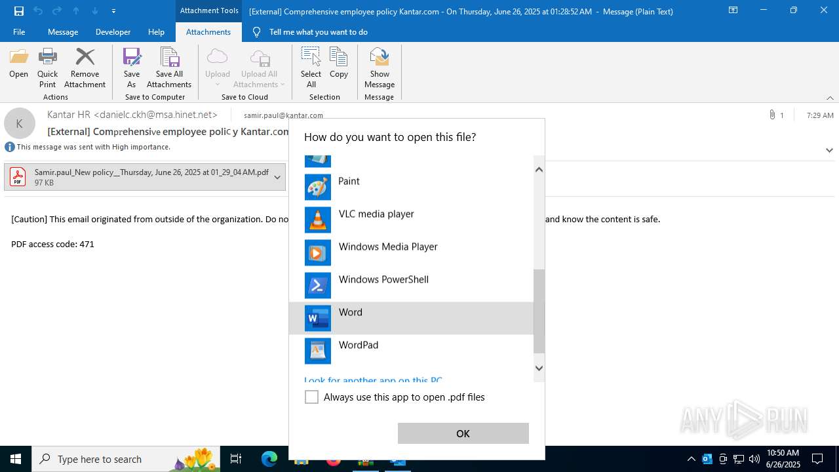Click the app list scroll down arrow
Image resolution: width=839 pixels, height=472 pixels.
[539, 368]
